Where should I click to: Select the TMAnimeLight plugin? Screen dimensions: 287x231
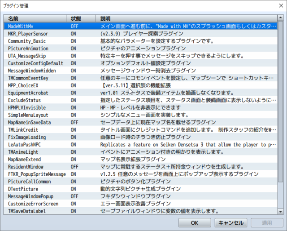point(140,152)
